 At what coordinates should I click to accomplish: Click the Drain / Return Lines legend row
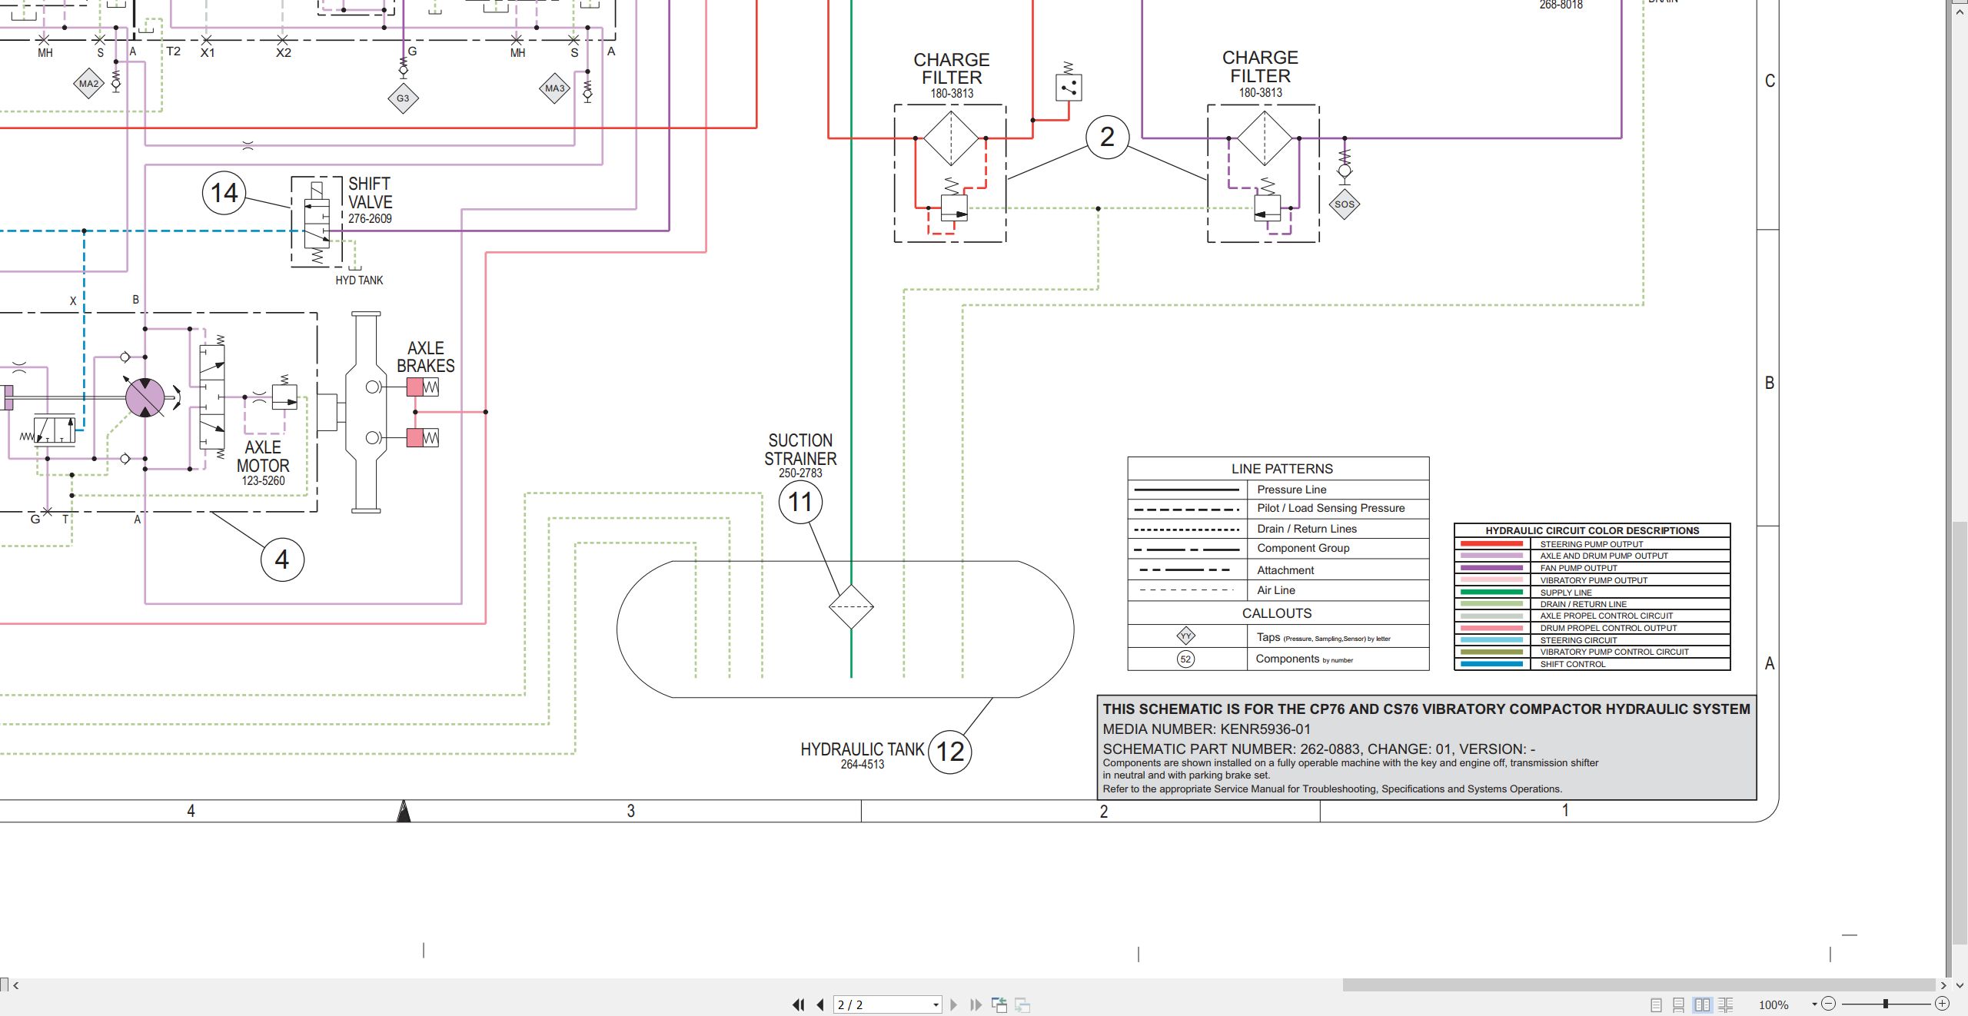(1278, 529)
